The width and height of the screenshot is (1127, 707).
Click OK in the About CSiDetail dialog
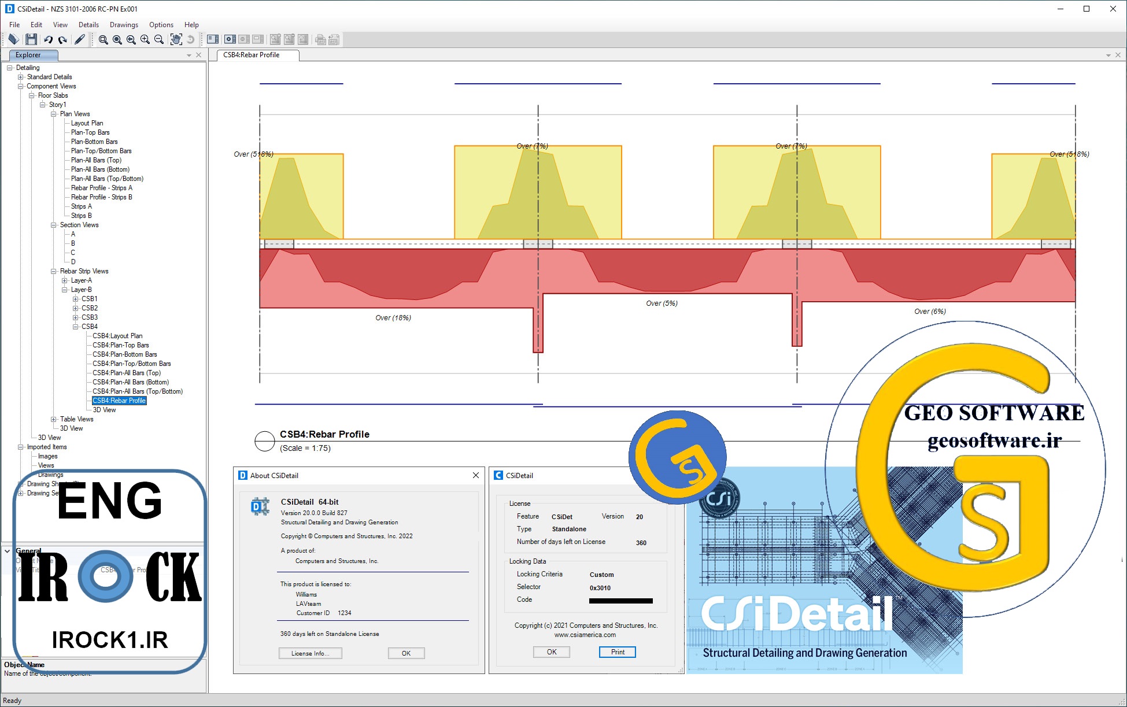(406, 653)
